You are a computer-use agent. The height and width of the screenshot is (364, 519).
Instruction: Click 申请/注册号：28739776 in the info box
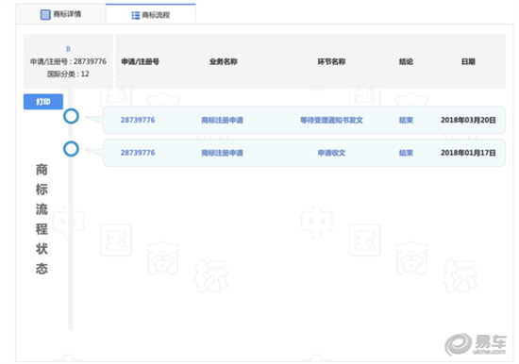68,61
